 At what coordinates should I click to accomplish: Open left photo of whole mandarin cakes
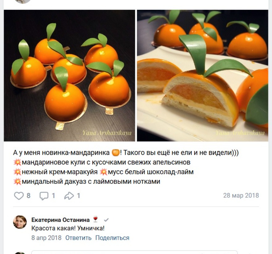pos(69,75)
